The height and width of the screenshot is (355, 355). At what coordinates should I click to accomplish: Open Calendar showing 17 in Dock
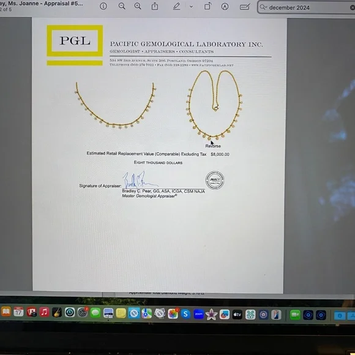18,312
